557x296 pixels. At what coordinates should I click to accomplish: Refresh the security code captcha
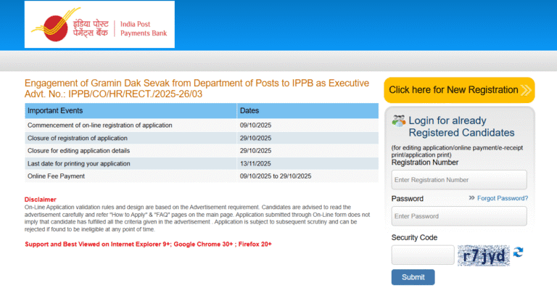click(519, 253)
